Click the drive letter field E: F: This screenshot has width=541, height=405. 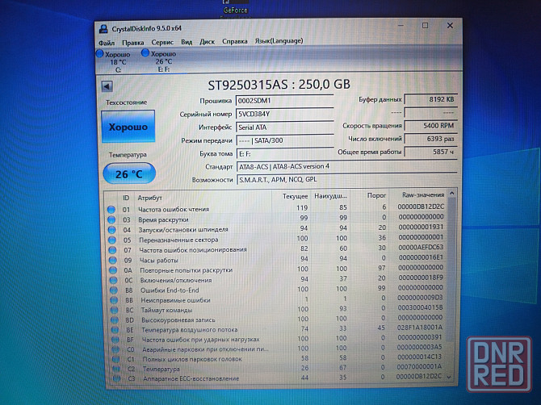[285, 154]
